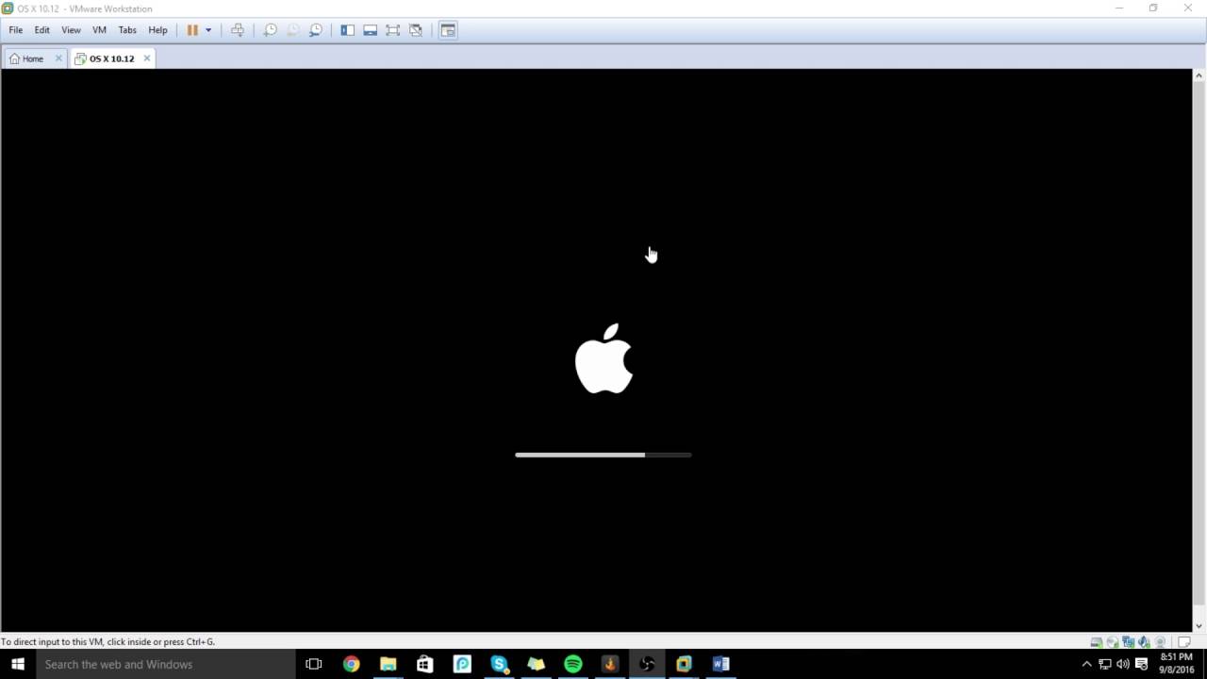Toggle the thumbnail bar icon

(370, 30)
